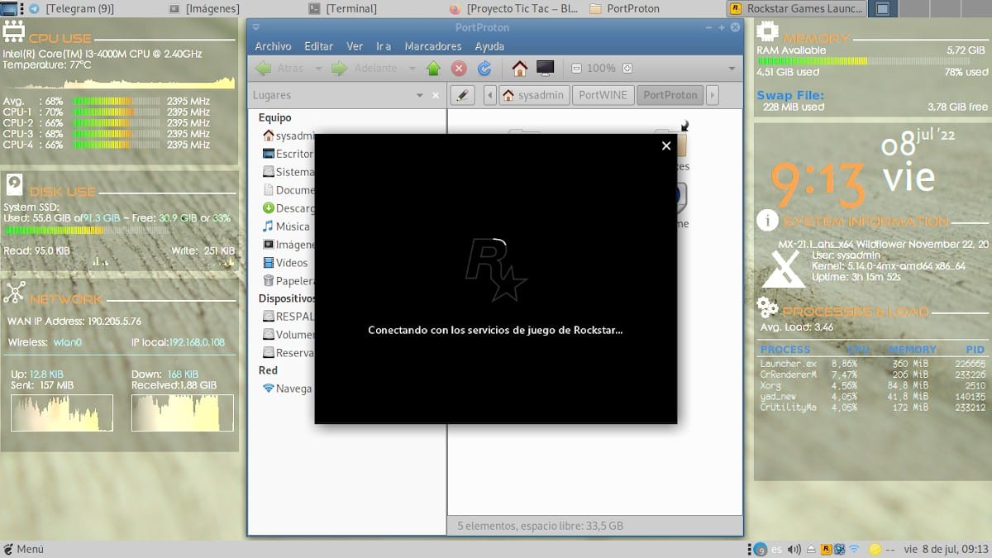Screen dimensions: 992x558
Task: Open the Marcadores menu
Action: pyautogui.click(x=432, y=46)
